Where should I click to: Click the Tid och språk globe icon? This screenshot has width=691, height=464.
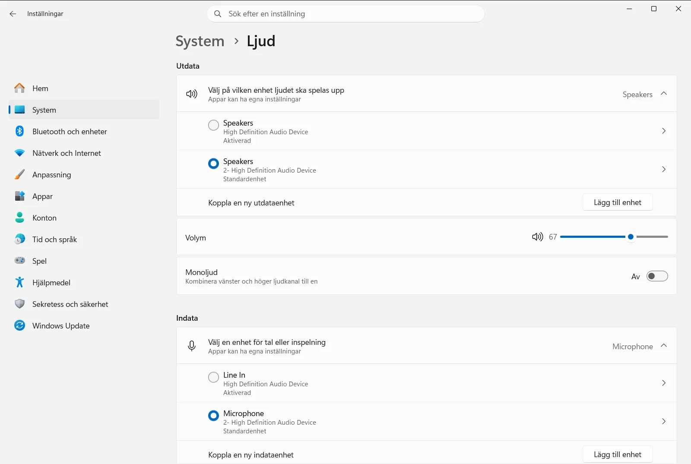coord(19,239)
